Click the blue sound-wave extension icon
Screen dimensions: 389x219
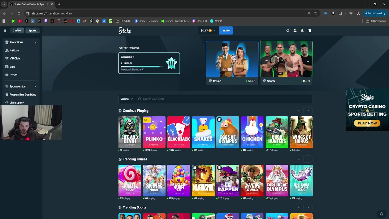point(325,13)
